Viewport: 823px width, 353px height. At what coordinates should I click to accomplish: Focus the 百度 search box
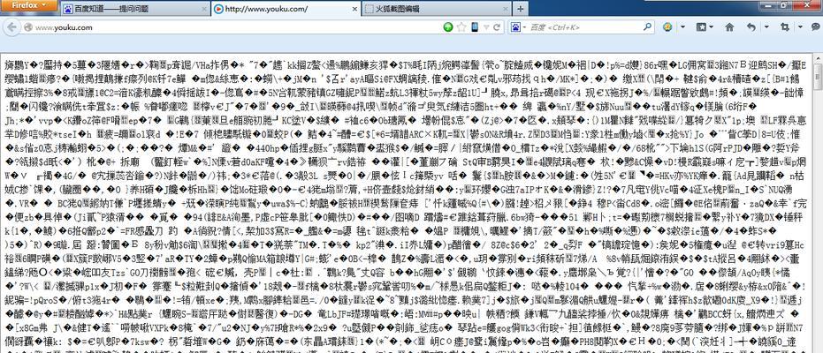tap(583, 27)
